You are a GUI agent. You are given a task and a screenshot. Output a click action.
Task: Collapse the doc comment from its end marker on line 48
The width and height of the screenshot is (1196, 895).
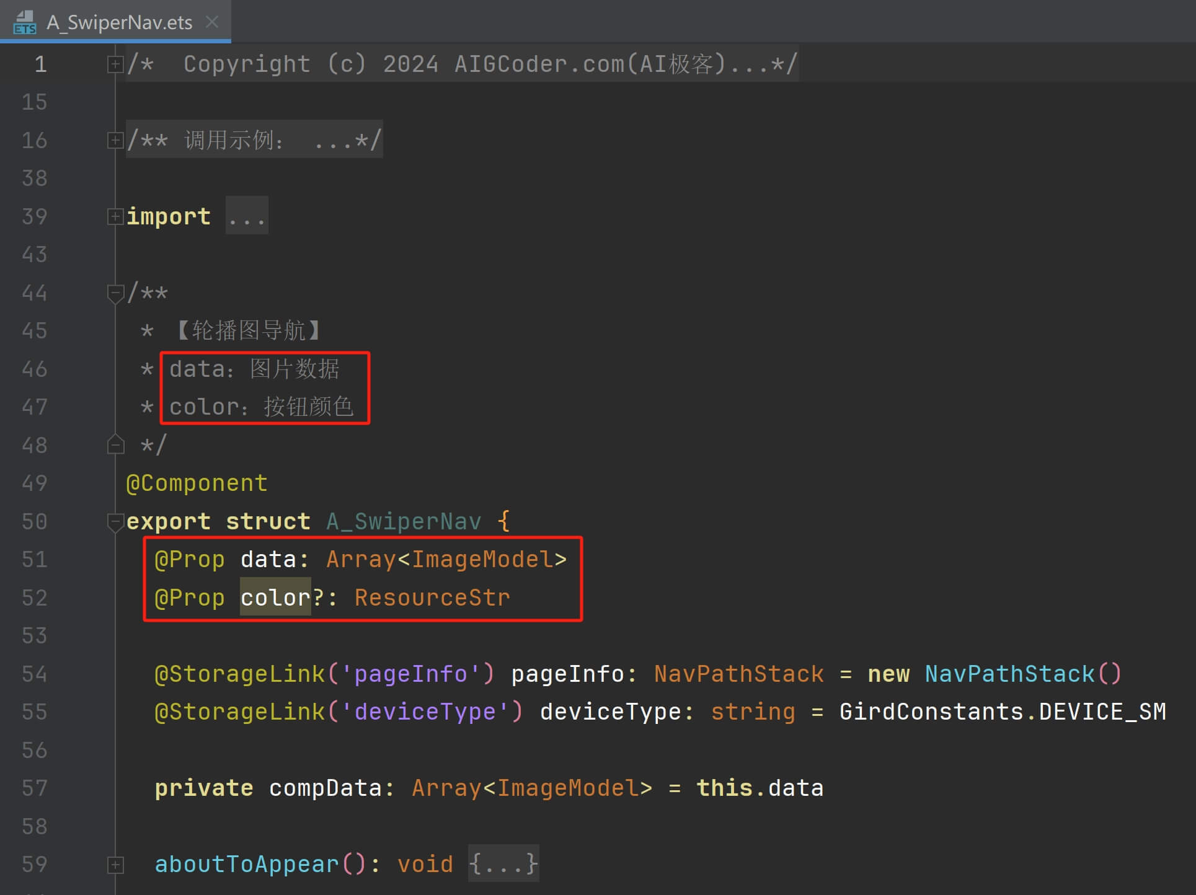tap(115, 445)
